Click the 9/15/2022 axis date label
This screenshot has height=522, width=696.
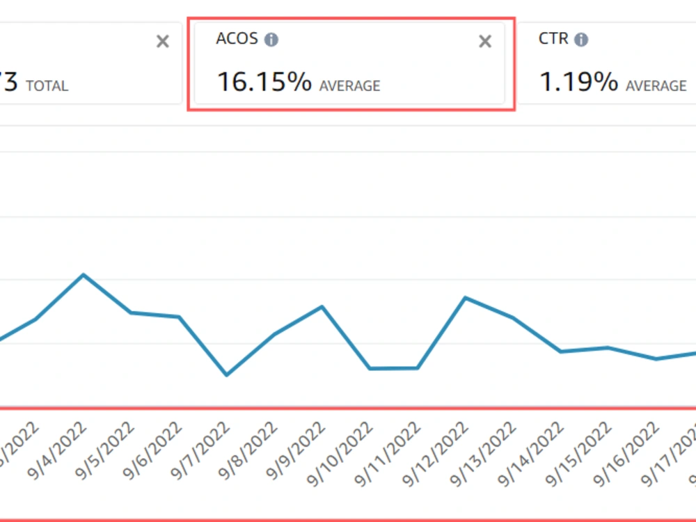pyautogui.click(x=578, y=454)
